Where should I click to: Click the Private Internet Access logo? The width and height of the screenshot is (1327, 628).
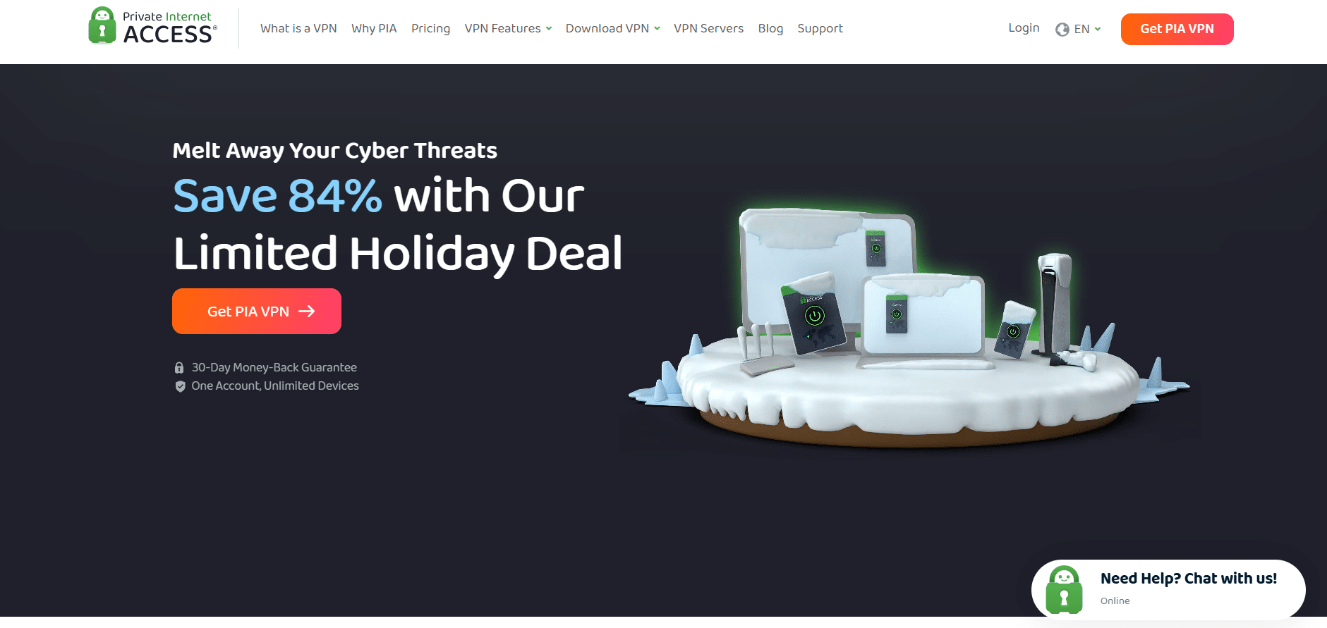152,27
